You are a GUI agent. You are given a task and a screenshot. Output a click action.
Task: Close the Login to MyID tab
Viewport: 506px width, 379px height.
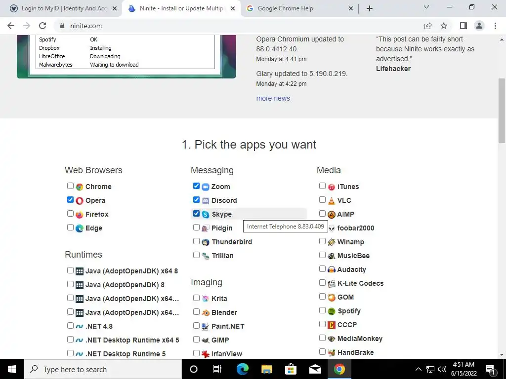click(115, 9)
